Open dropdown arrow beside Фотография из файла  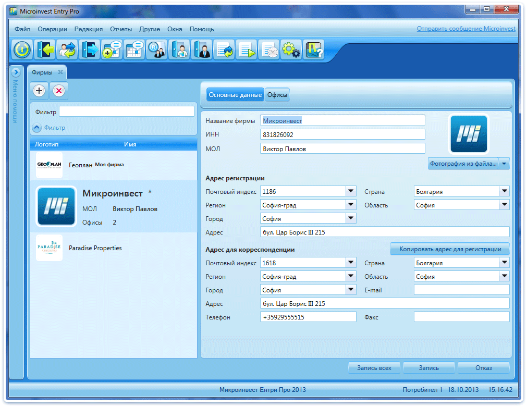504,164
